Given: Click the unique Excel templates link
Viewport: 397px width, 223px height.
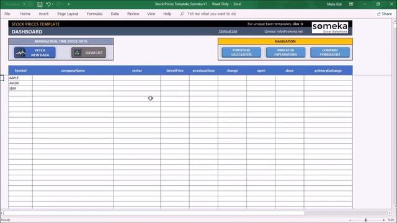Looking at the screenshot, I should click(275, 24).
